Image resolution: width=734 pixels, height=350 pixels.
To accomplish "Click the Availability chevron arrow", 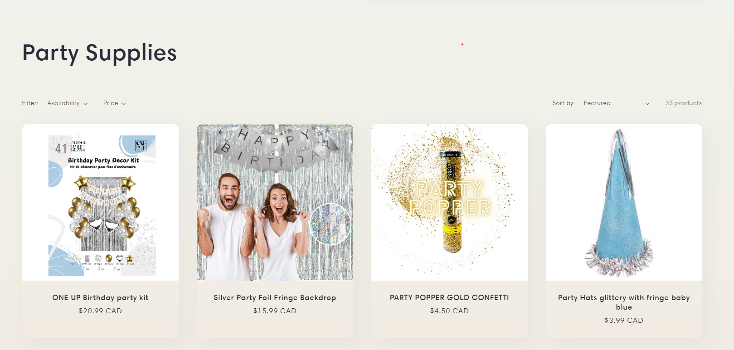I will click(x=85, y=104).
